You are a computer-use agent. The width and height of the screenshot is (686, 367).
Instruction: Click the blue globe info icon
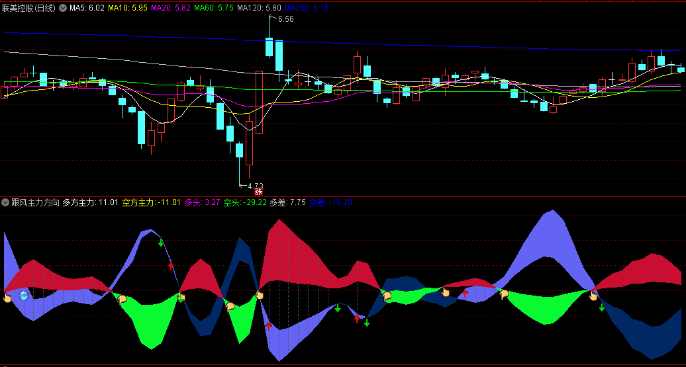pos(24,296)
